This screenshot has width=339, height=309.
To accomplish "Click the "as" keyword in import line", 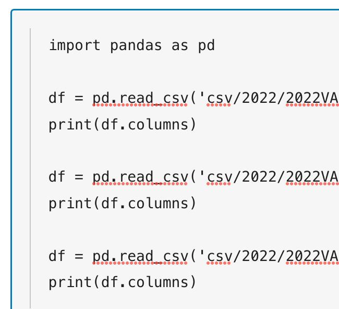I will tap(179, 46).
